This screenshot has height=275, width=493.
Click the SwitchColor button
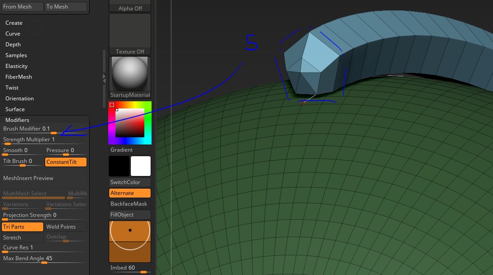point(130,182)
